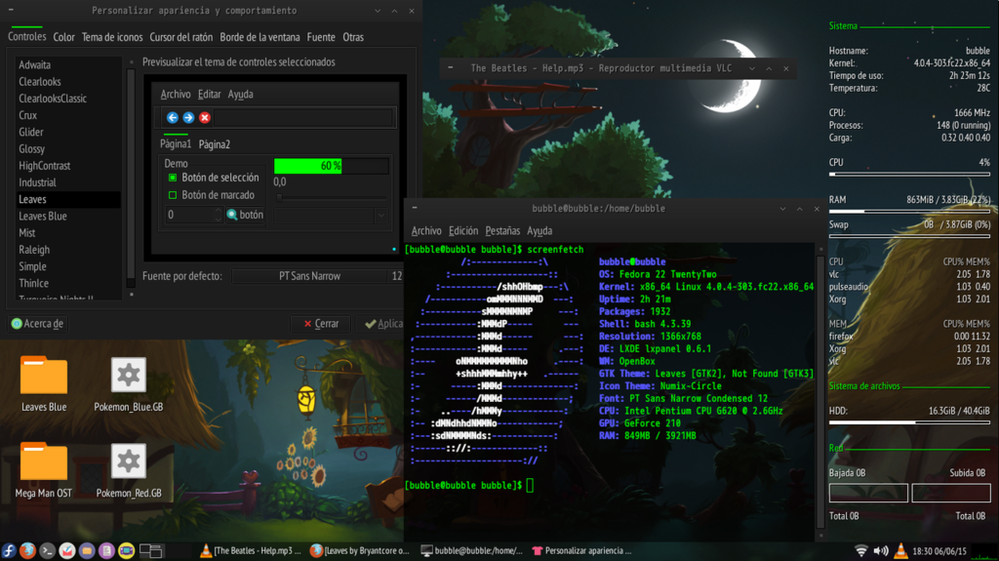The width and height of the screenshot is (999, 561).
Task: Click the blue back arrow in preview toolbar
Action: pos(172,117)
